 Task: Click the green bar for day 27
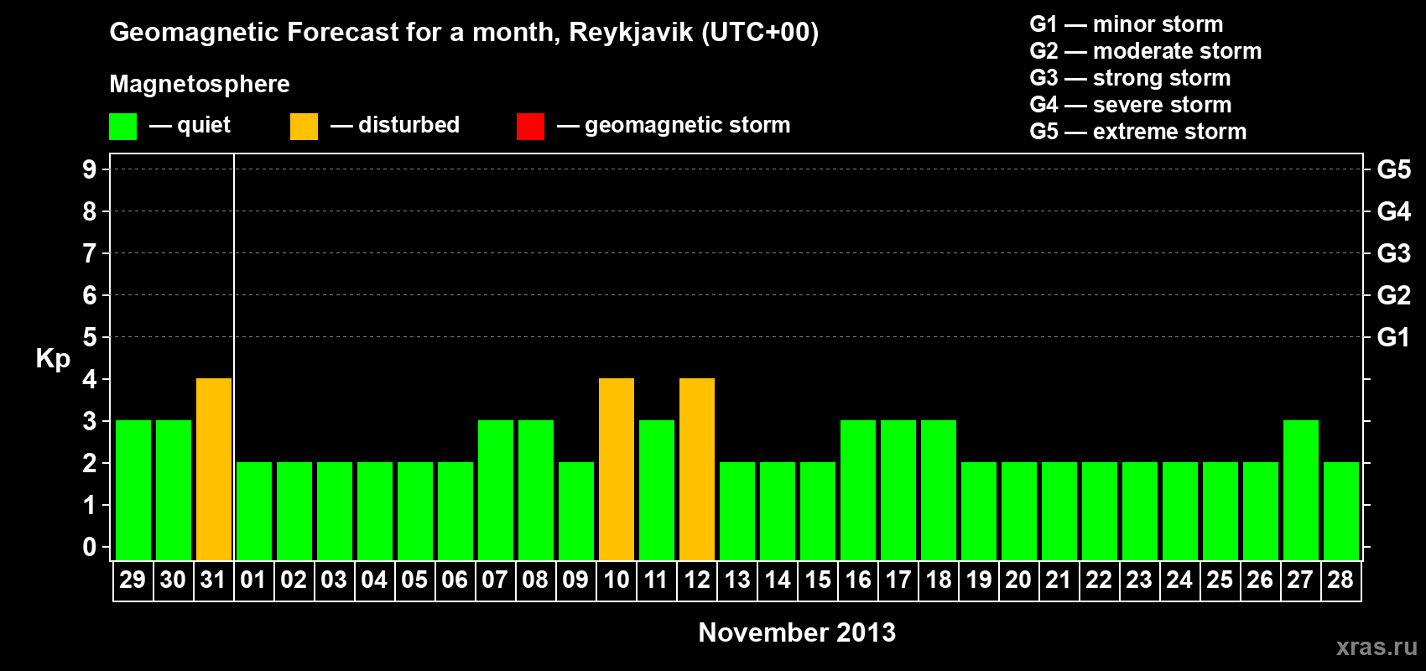coord(1301,490)
